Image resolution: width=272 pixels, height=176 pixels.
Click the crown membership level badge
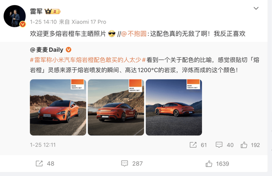tap(53, 12)
